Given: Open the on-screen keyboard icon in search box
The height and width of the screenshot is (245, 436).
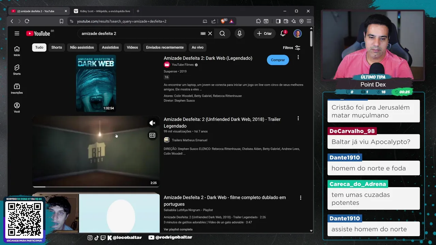Looking at the screenshot, I should 203,33.
